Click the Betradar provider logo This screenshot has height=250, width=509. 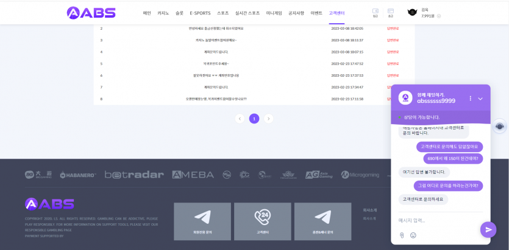pyautogui.click(x=134, y=175)
